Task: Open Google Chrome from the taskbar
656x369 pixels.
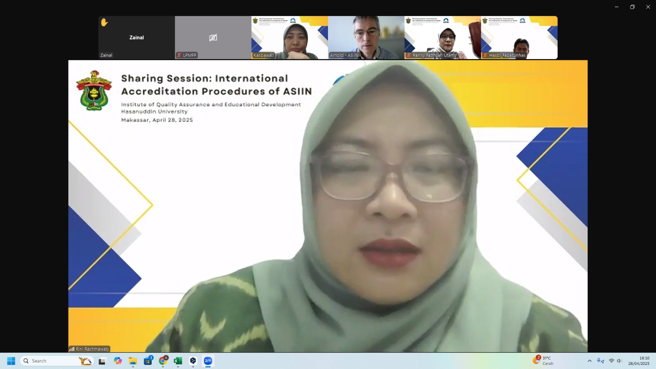Action: point(163,361)
